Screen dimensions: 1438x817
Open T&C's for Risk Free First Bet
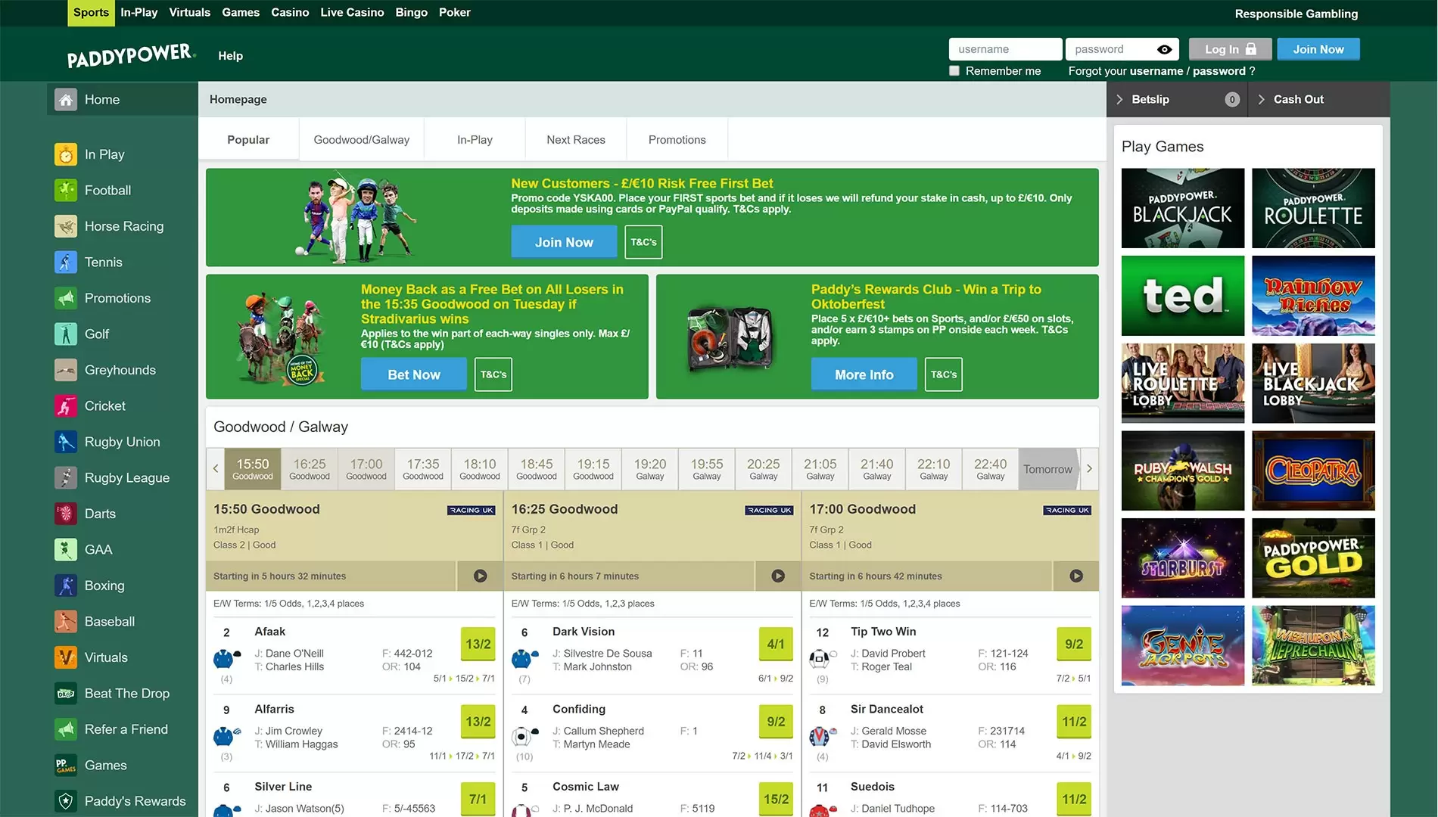[643, 243]
